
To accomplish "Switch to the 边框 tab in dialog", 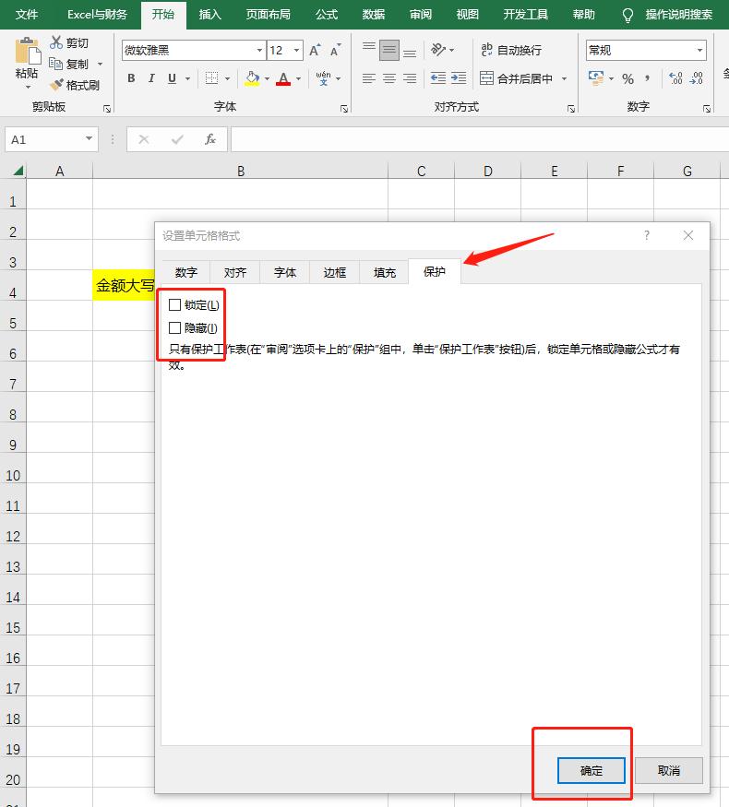I will [334, 272].
